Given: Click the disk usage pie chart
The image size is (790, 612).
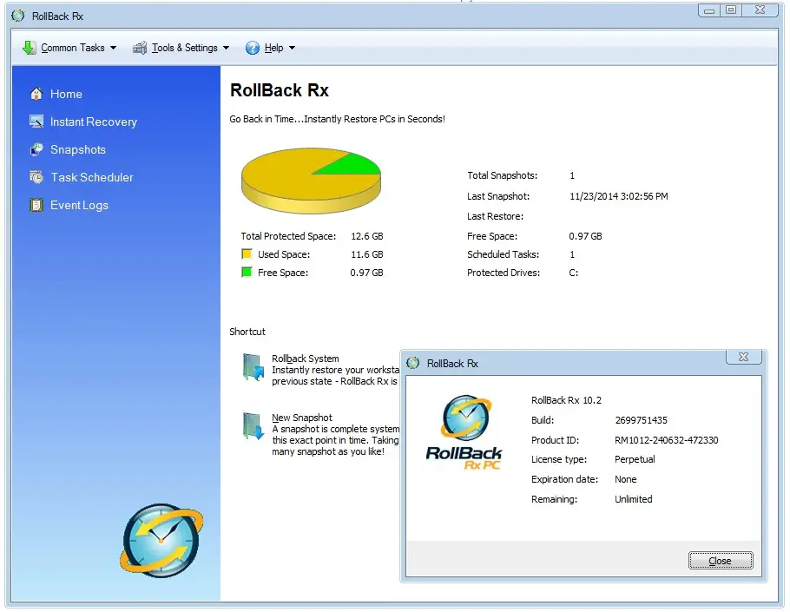Looking at the screenshot, I should (x=311, y=181).
